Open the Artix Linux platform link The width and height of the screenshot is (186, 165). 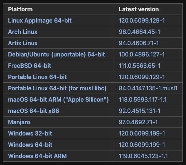23,43
